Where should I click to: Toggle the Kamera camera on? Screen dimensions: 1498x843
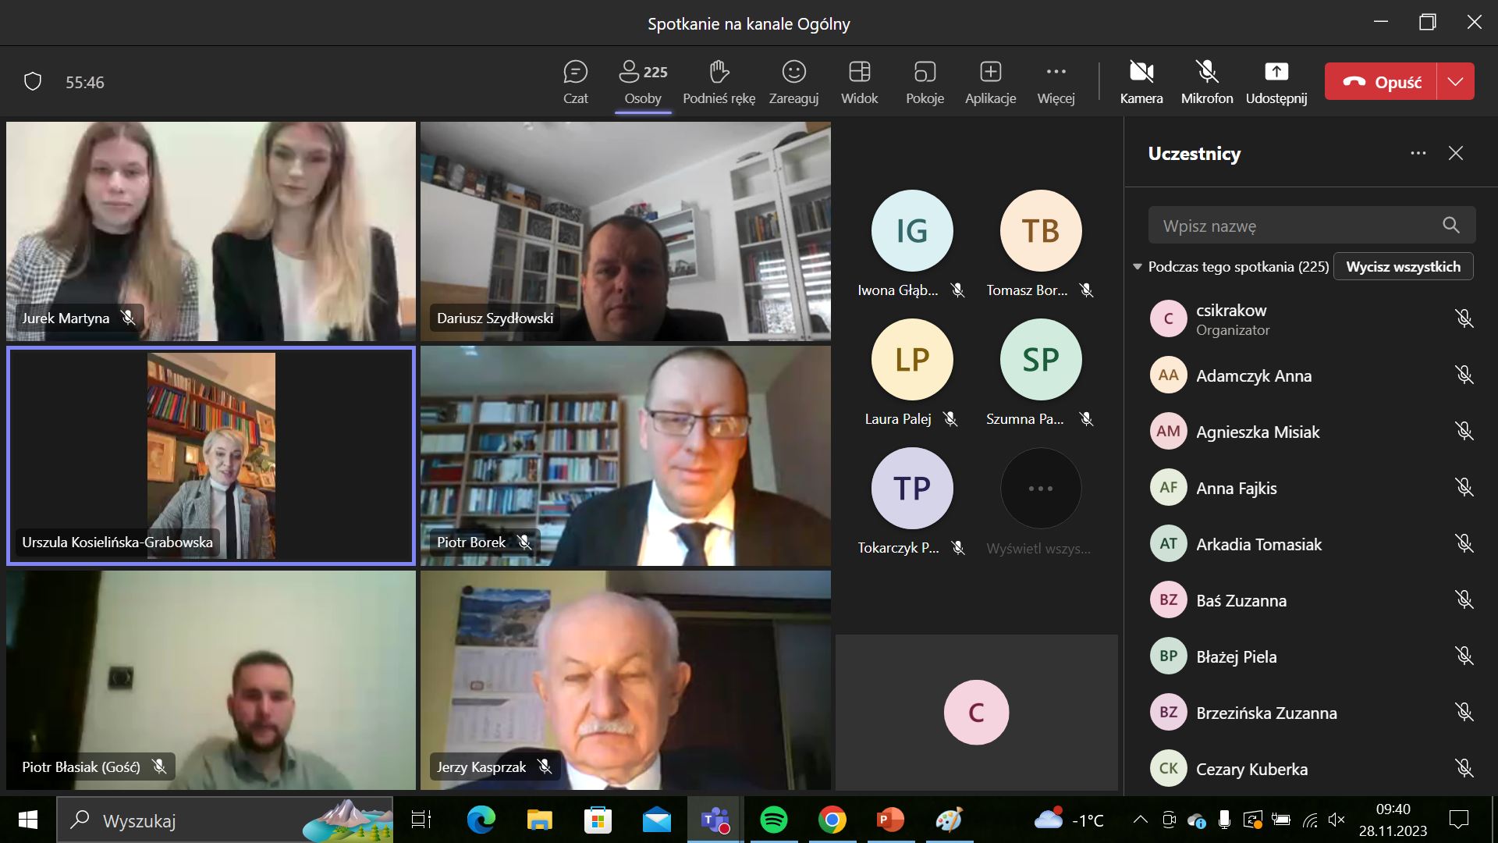pyautogui.click(x=1141, y=81)
